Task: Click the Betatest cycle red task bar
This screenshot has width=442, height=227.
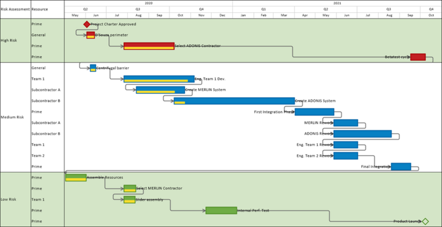Action: click(418, 57)
